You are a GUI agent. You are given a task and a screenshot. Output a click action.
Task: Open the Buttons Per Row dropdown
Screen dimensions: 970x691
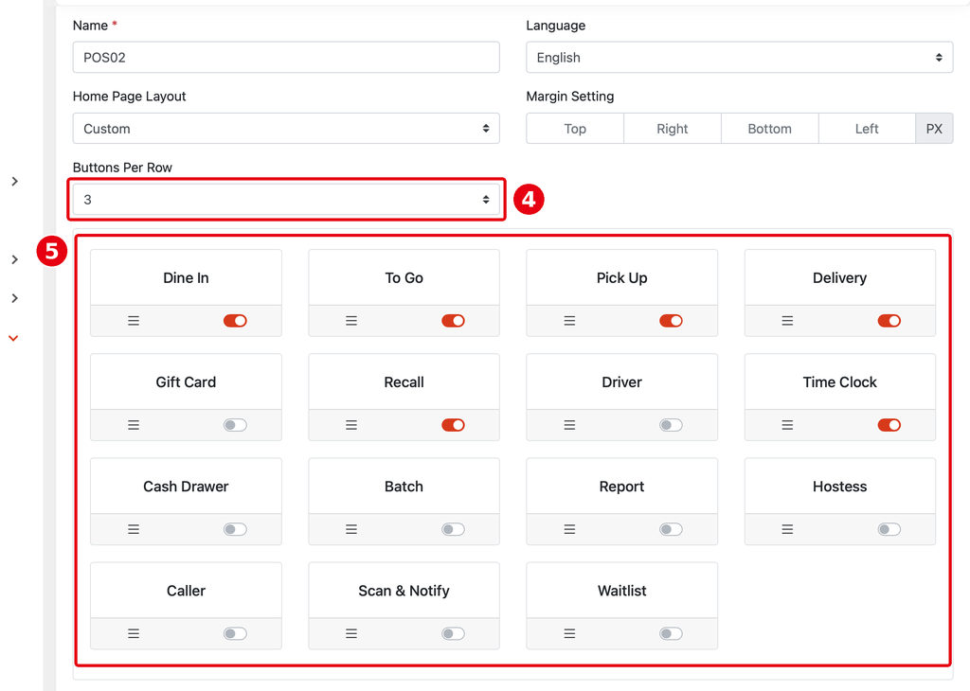tap(286, 200)
